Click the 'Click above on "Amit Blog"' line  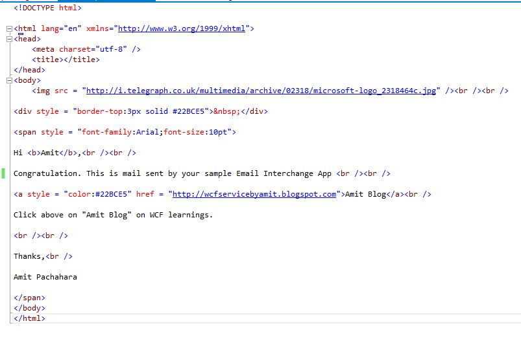pos(113,215)
